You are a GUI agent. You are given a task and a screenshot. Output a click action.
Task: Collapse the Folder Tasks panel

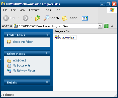[47, 35]
